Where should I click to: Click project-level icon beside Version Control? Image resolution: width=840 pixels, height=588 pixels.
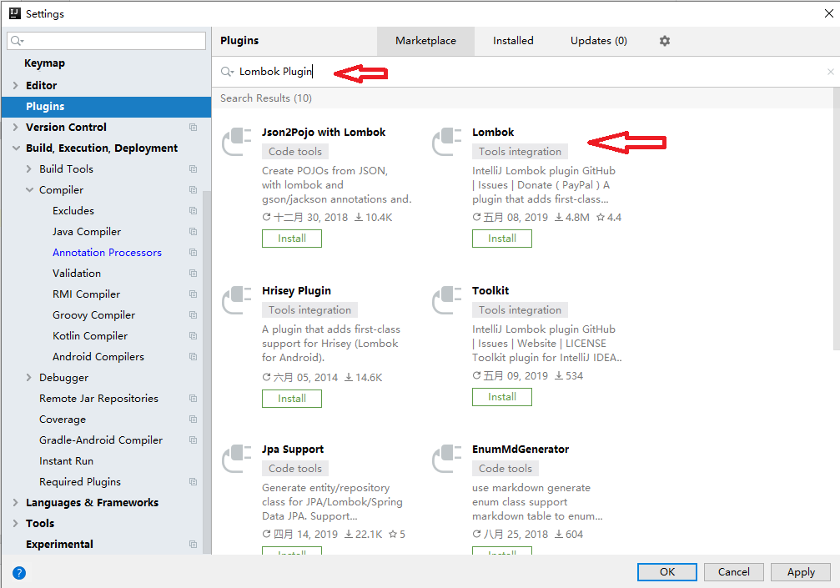pos(193,128)
